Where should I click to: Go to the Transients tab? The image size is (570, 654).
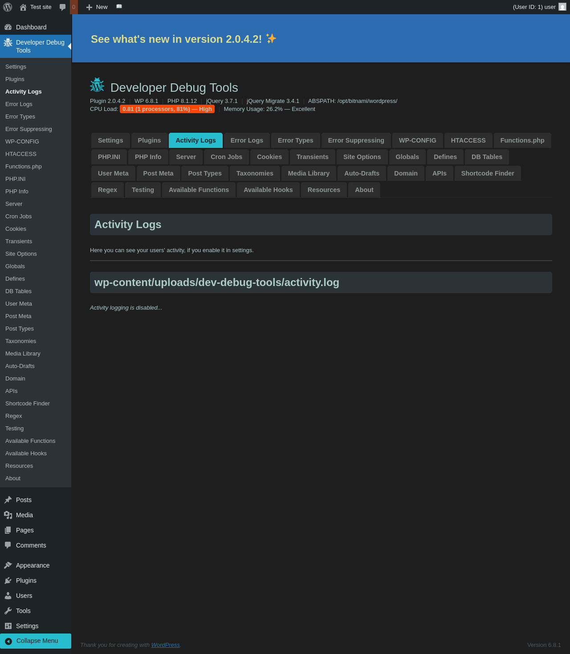tap(313, 157)
